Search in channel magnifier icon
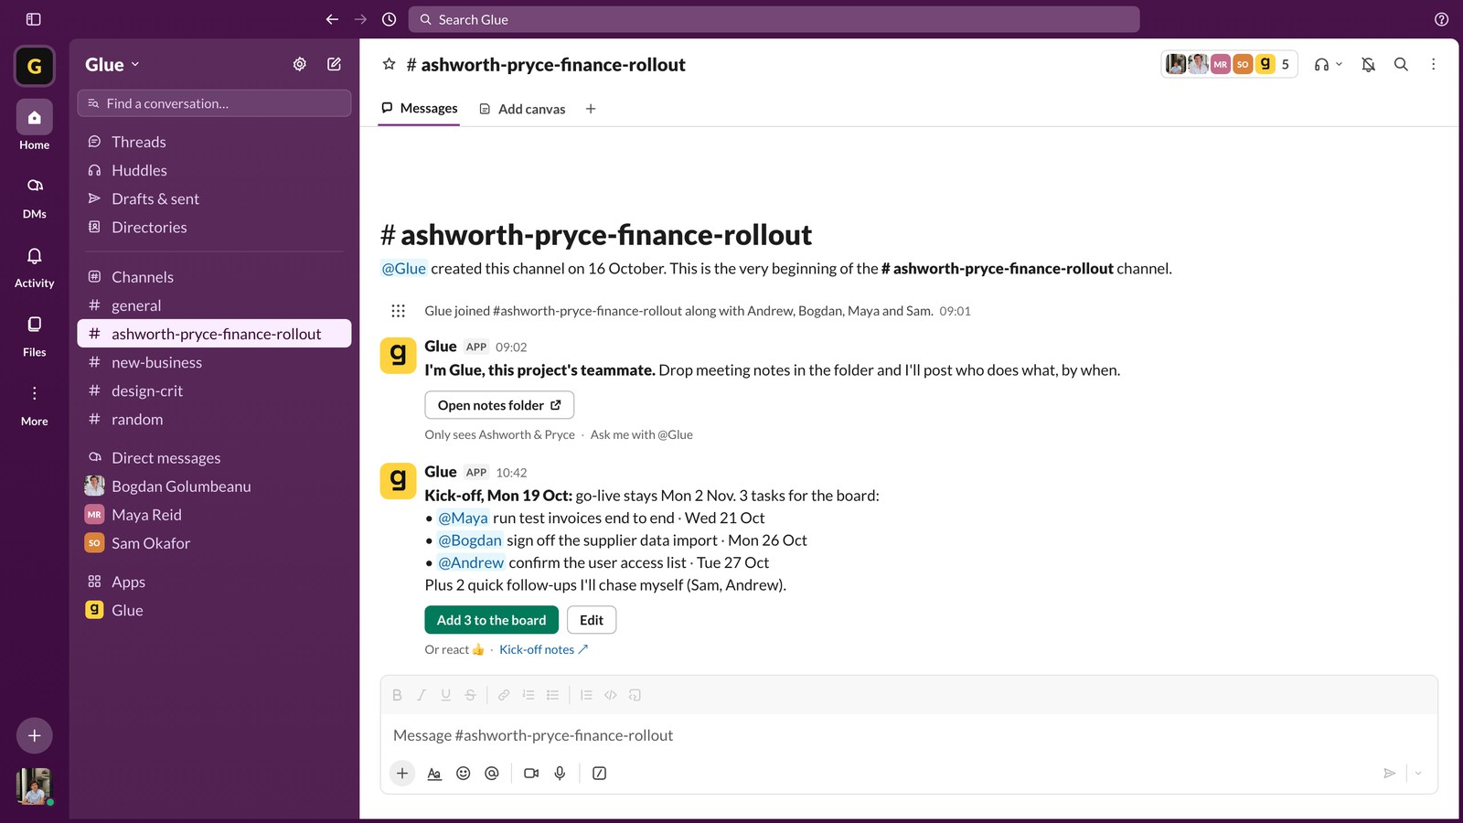The width and height of the screenshot is (1463, 823). [1401, 64]
